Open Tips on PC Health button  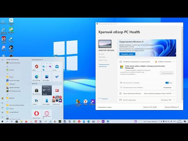click(x=150, y=107)
